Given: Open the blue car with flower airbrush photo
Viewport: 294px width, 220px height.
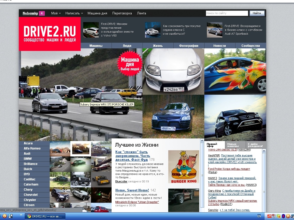Looking at the screenshot, I should pos(235,72).
